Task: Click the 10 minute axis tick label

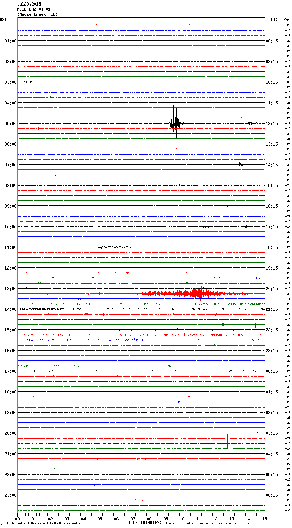Action: pos(182,519)
